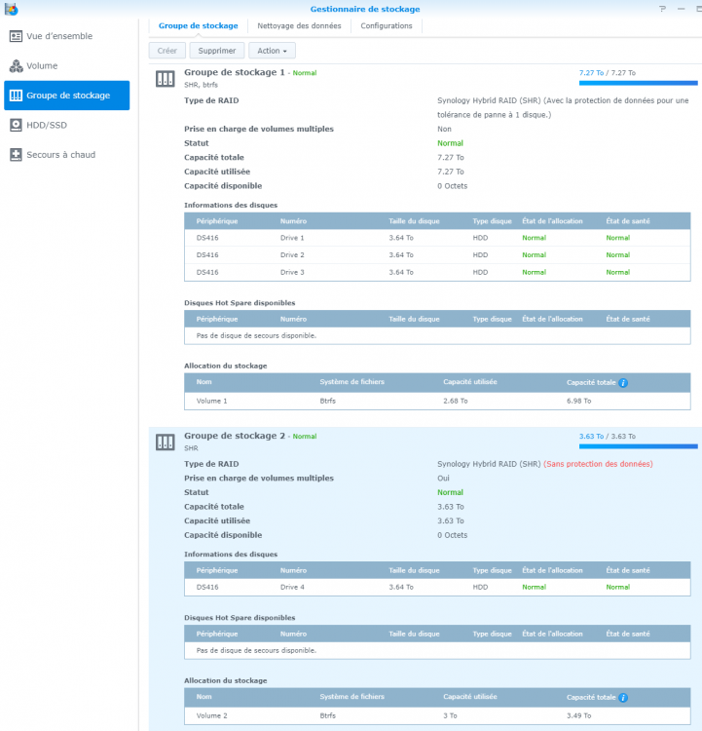702x731 pixels.
Task: Select the HDD/SSD sidebar icon
Action: [17, 125]
